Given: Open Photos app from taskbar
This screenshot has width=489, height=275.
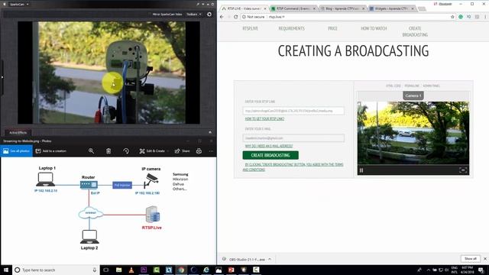Looking at the screenshot, I should (x=219, y=270).
